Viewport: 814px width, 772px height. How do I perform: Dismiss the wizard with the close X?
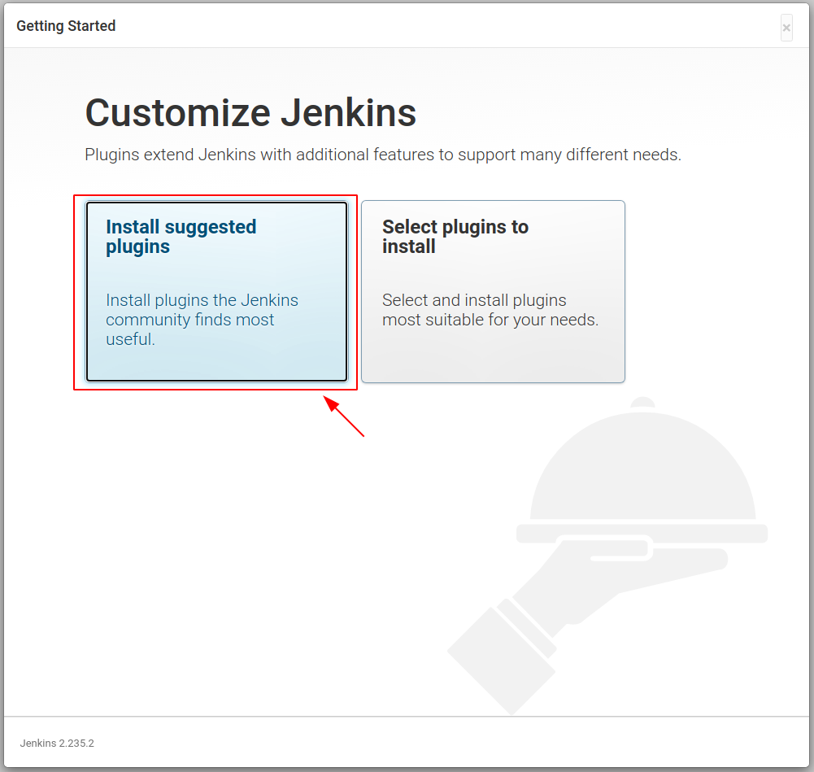[x=786, y=27]
